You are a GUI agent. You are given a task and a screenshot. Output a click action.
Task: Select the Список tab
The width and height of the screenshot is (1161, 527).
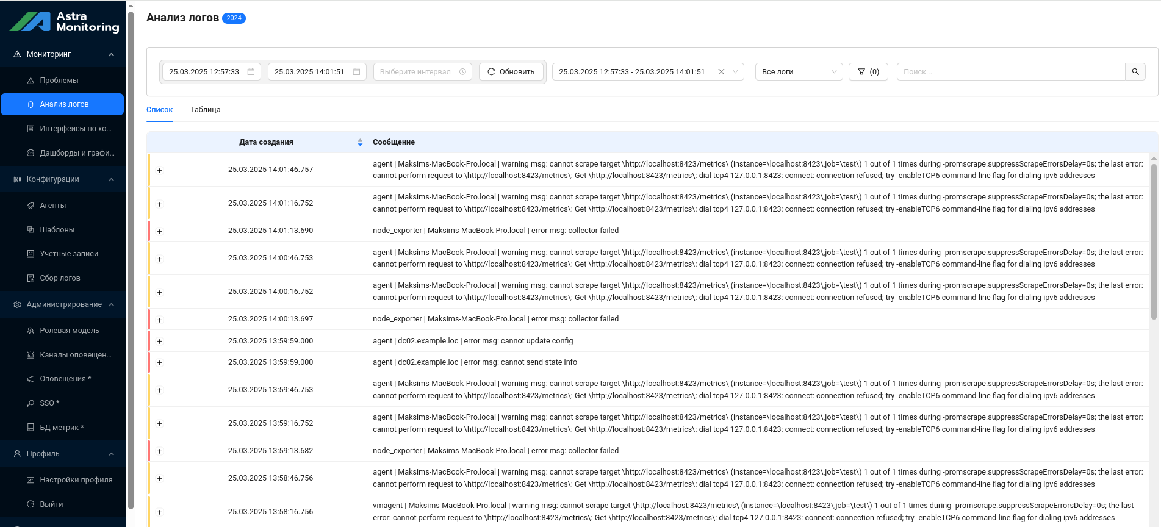(159, 110)
